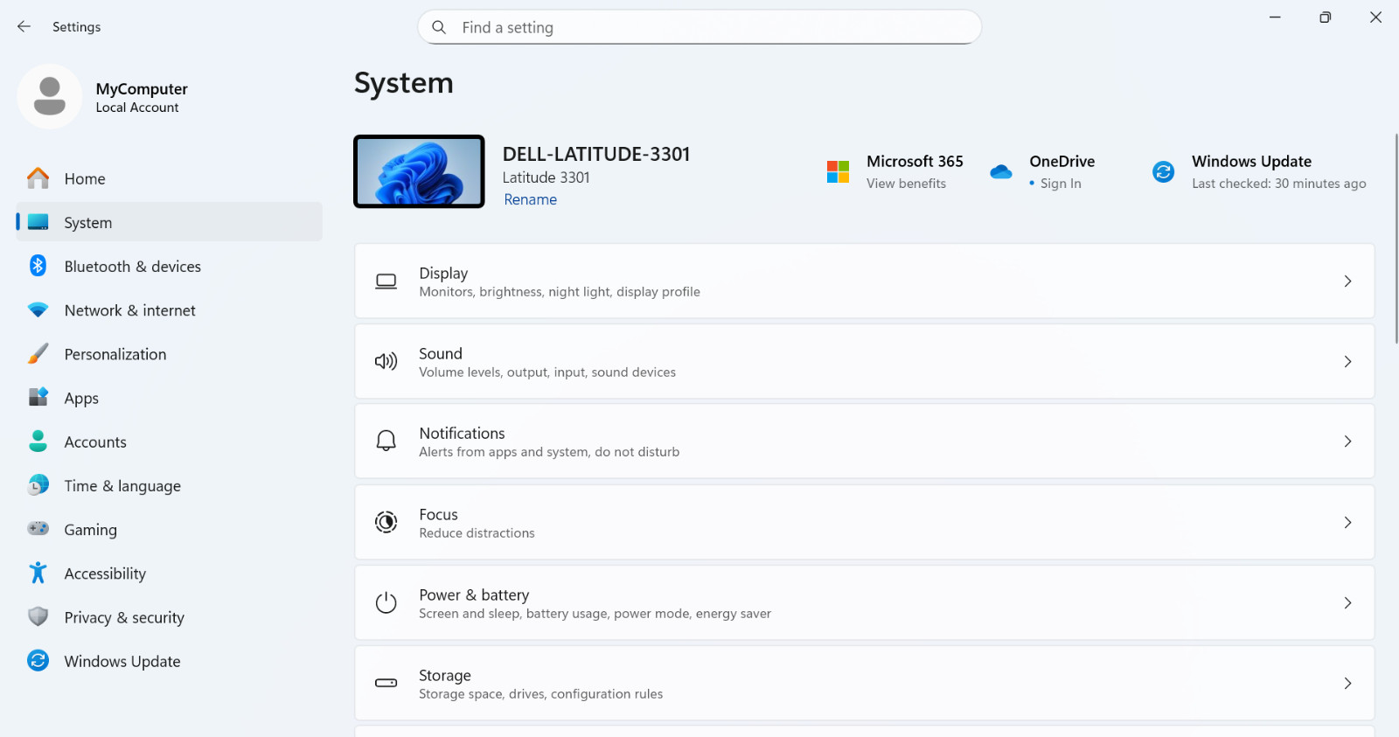Click the Rename link under device name

530,199
